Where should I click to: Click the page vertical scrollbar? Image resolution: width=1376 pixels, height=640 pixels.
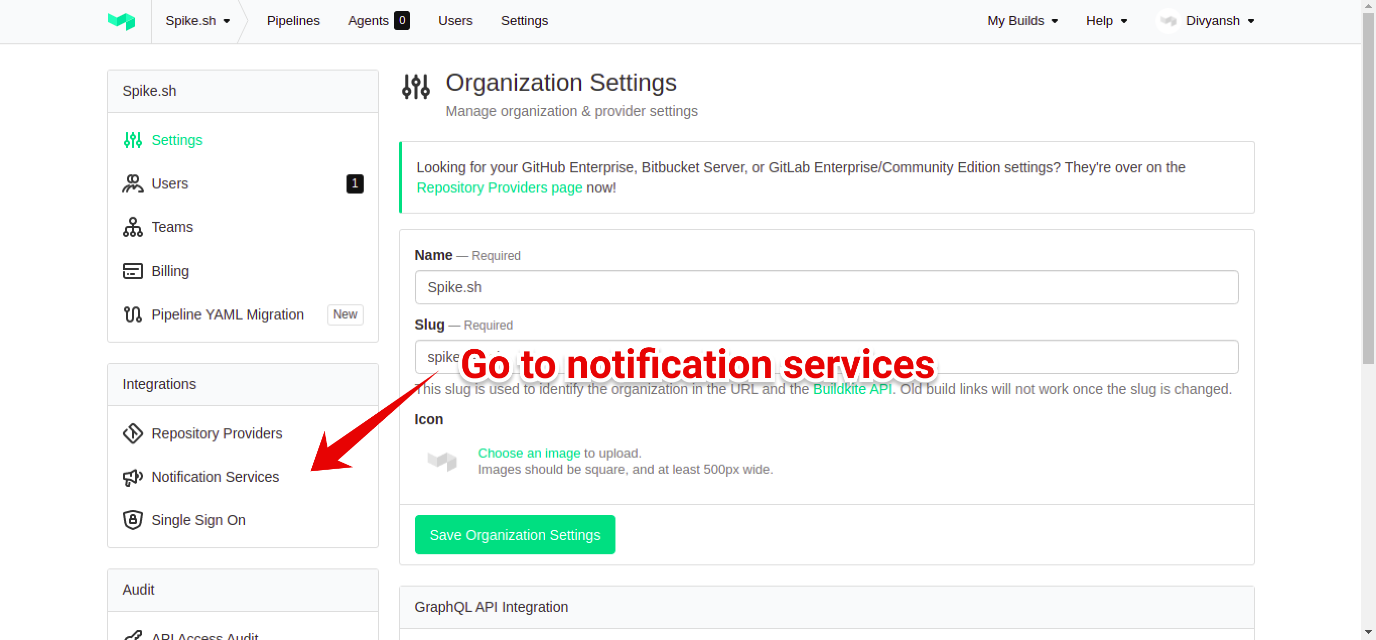coord(1368,187)
